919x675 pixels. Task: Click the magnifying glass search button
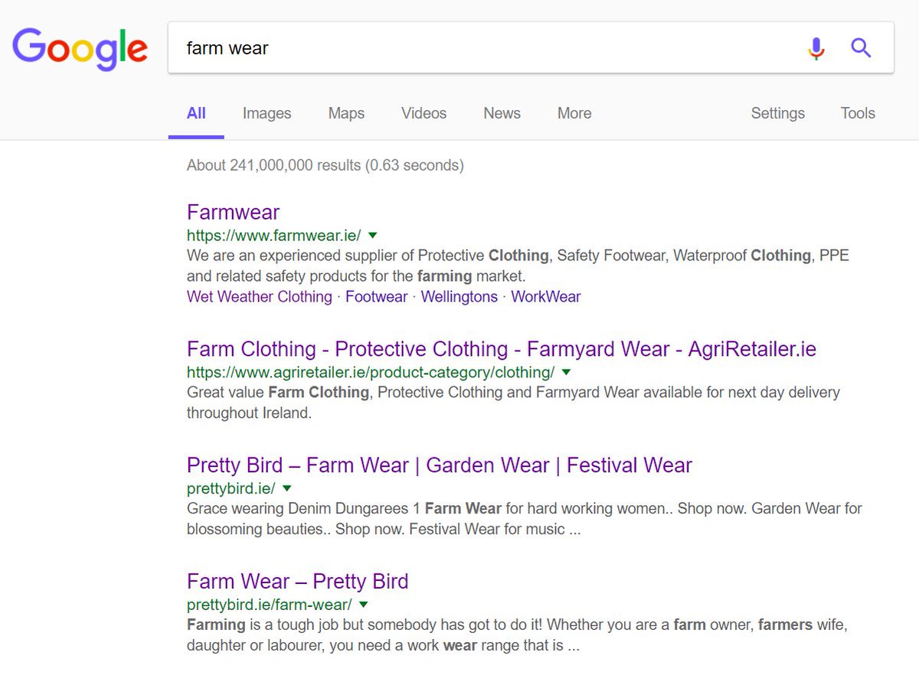(x=862, y=48)
